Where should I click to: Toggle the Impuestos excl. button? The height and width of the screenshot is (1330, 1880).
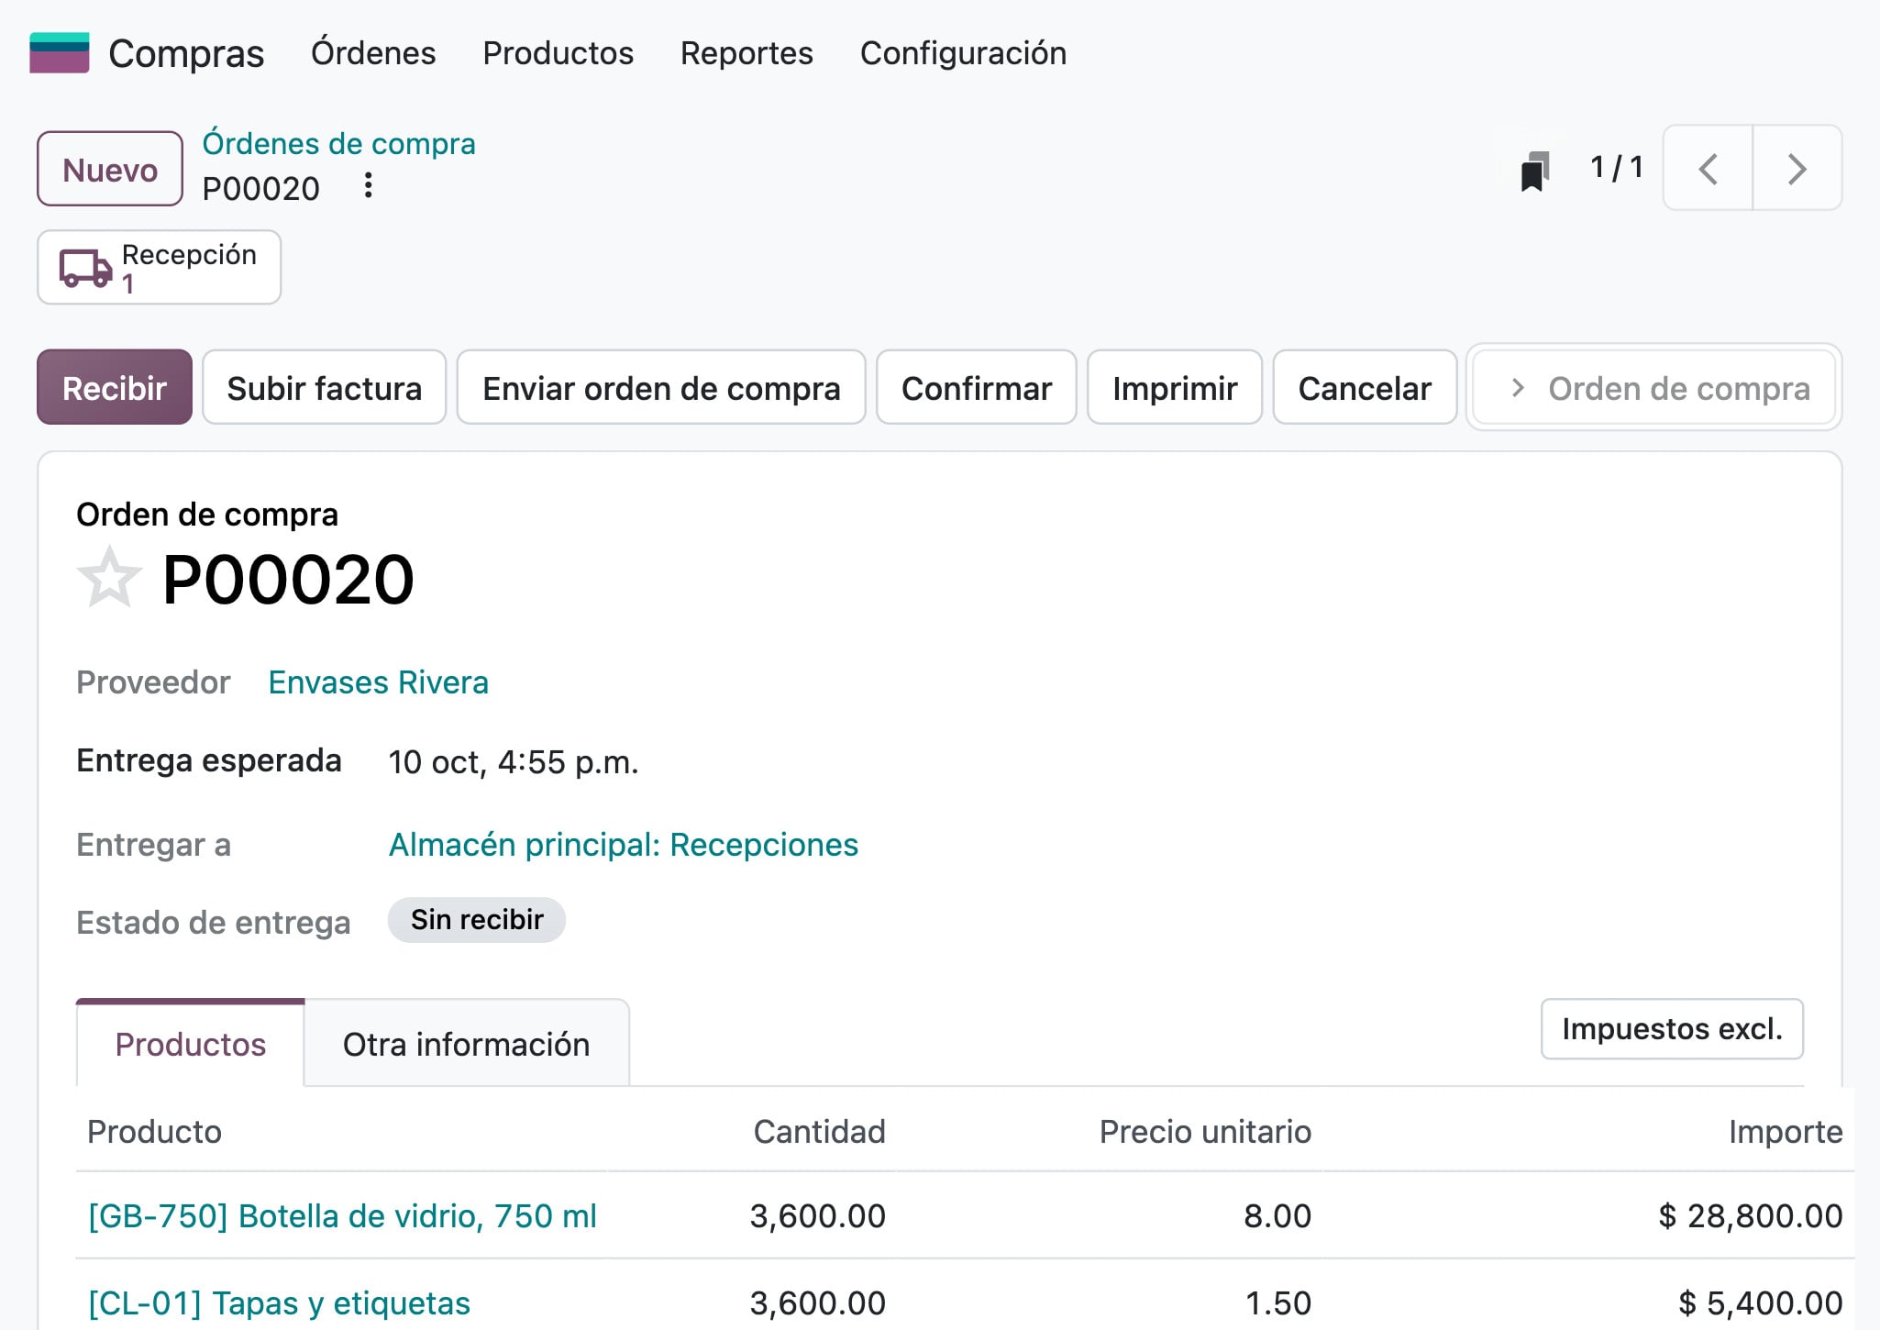pyautogui.click(x=1672, y=1029)
